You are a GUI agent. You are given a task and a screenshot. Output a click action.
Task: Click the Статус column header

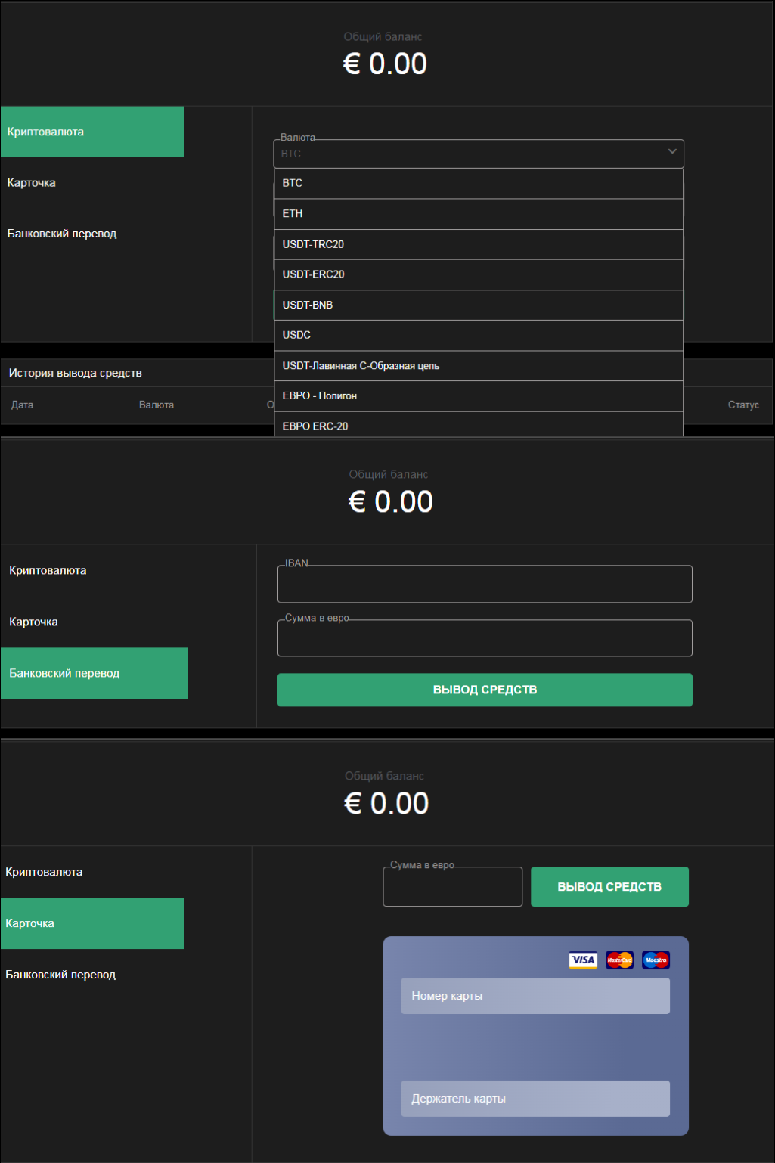(x=743, y=405)
